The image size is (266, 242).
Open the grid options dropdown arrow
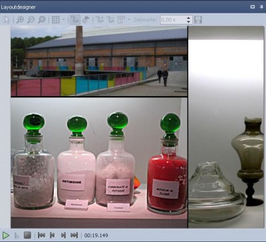coord(63,19)
